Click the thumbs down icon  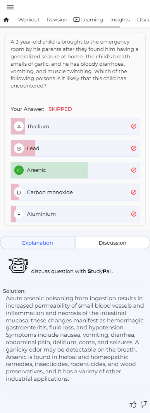pyautogui.click(x=144, y=404)
